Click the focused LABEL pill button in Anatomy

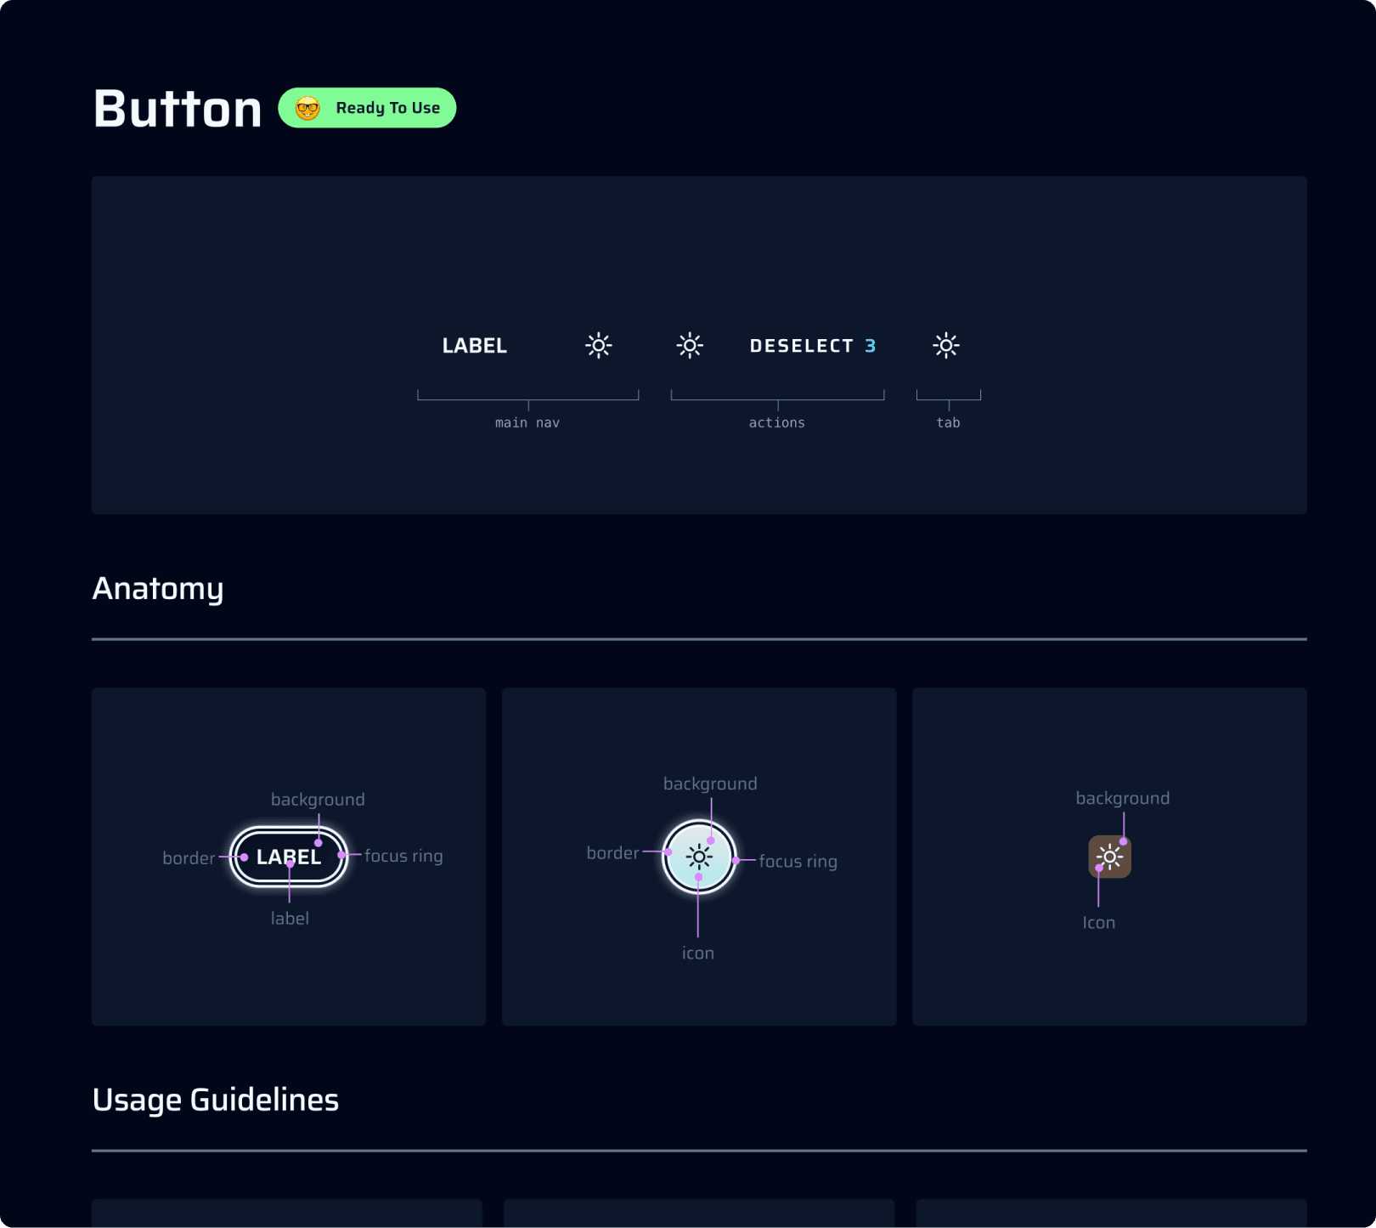click(289, 857)
